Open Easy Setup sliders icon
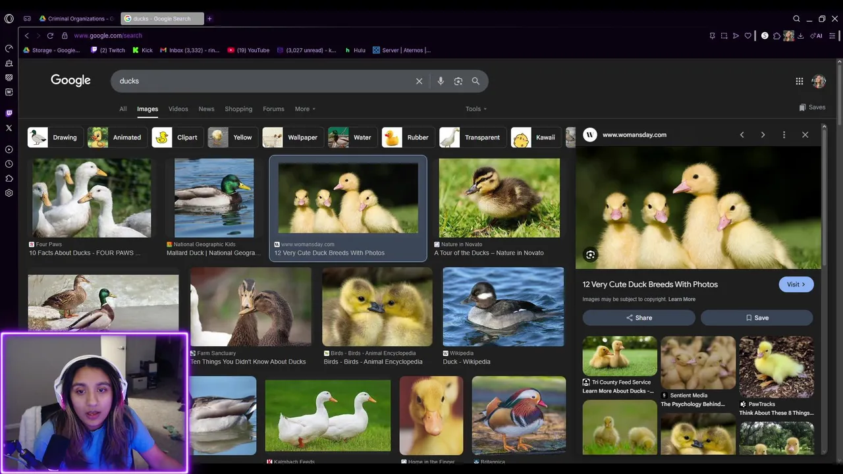843x474 pixels. (x=832, y=36)
